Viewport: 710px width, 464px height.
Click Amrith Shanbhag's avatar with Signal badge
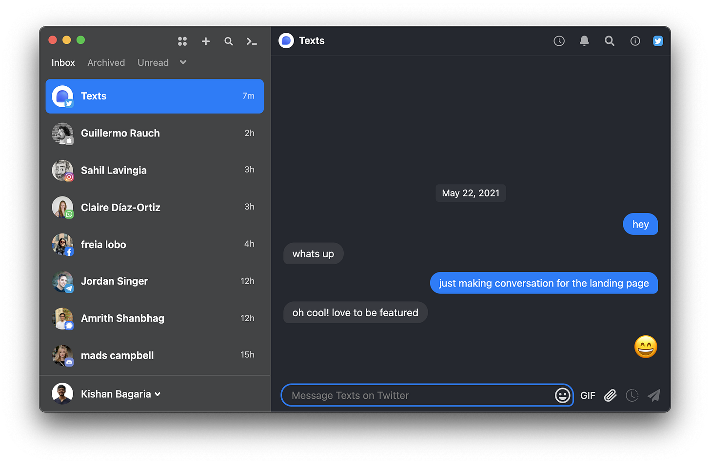coord(62,318)
